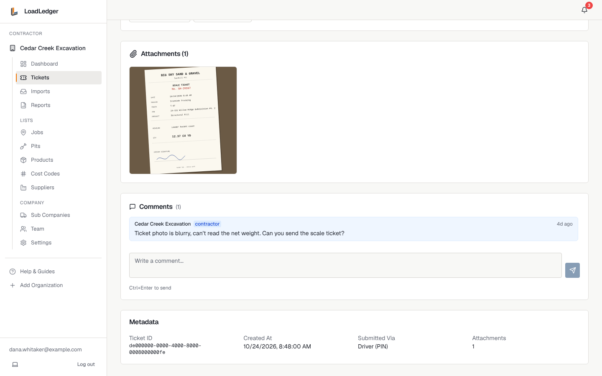
Task: Click the Sub Companies truck icon
Action: [x=23, y=215]
